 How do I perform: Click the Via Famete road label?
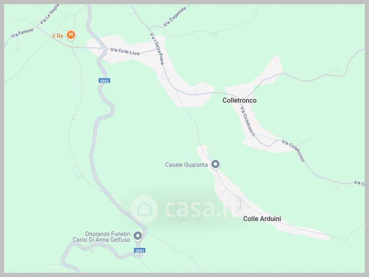pos(22,33)
